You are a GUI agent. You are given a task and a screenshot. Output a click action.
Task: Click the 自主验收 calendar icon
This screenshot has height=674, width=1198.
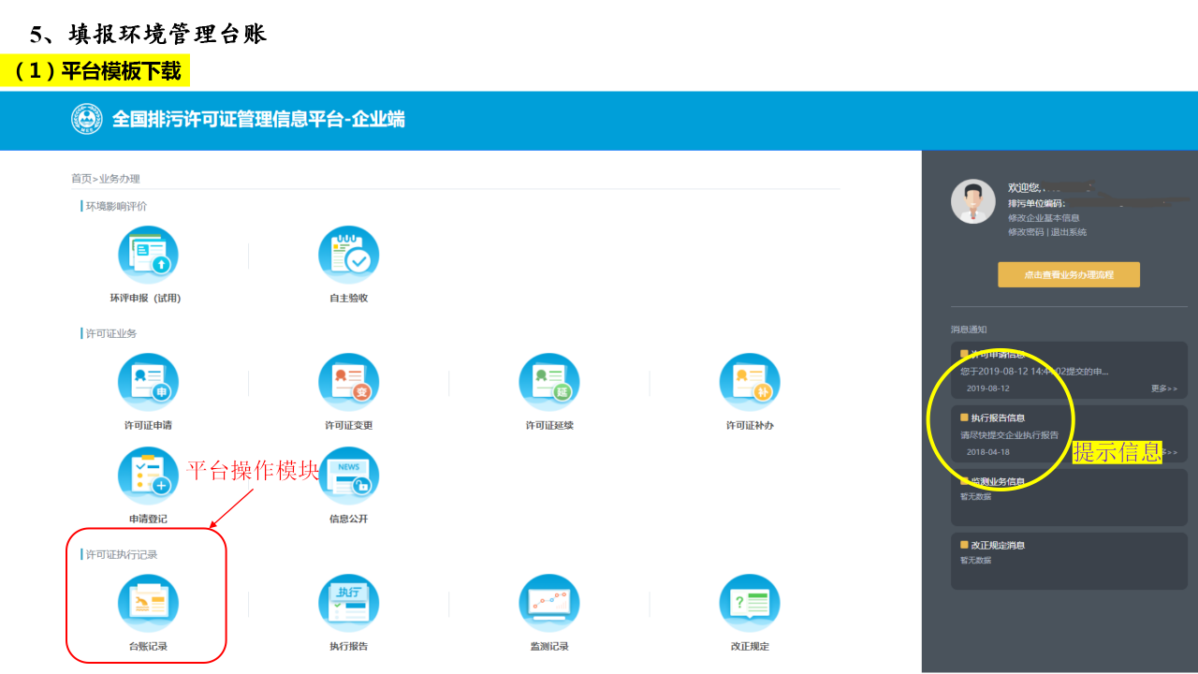[348, 256]
